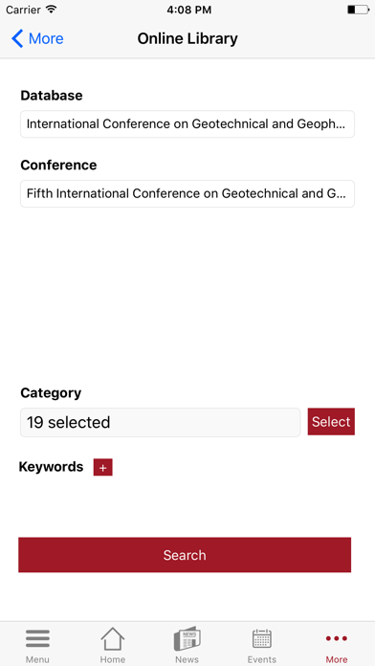Go back via the More link
The height and width of the screenshot is (666, 375).
click(46, 38)
